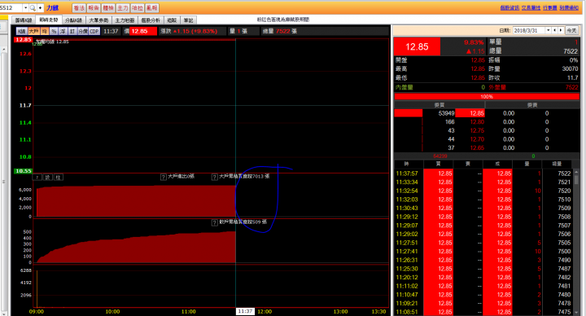
Task: Click the 內盤量 label in quote panel
Action: tap(404, 87)
